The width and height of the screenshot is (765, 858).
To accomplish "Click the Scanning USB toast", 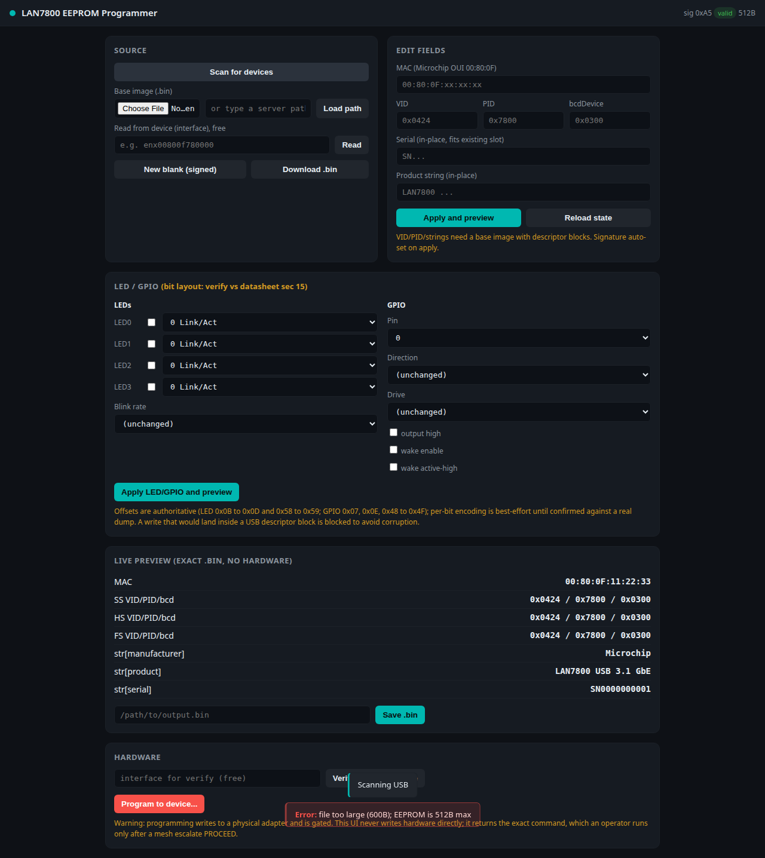I will (382, 785).
